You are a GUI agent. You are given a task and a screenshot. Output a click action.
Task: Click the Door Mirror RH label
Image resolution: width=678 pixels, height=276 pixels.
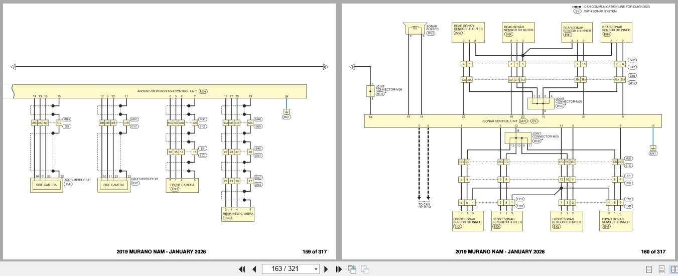point(144,180)
